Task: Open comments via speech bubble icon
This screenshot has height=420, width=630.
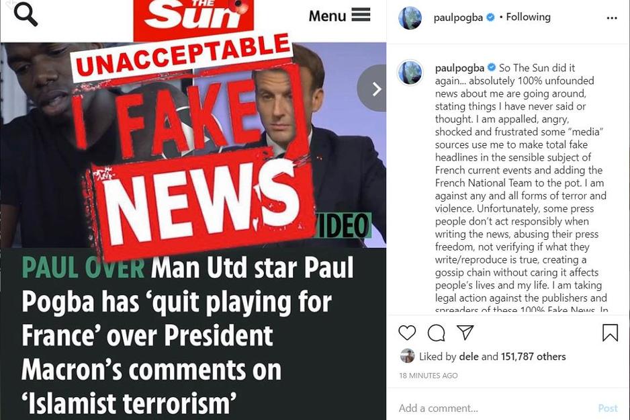Action: (437, 333)
